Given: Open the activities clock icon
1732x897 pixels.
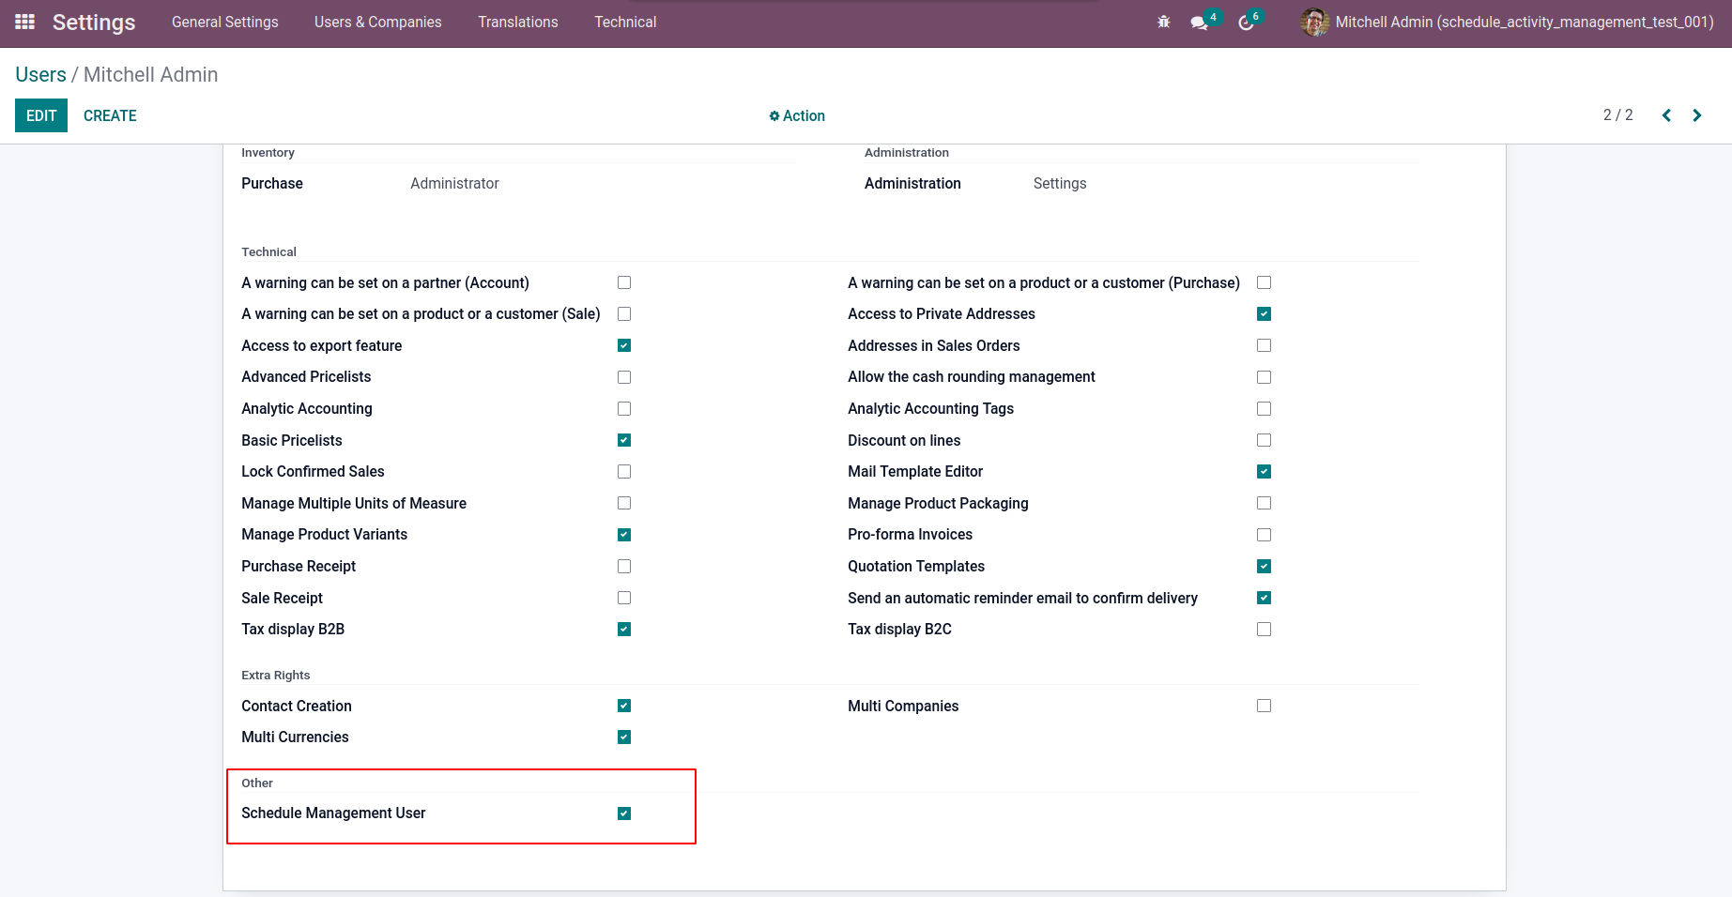Looking at the screenshot, I should click(1246, 23).
